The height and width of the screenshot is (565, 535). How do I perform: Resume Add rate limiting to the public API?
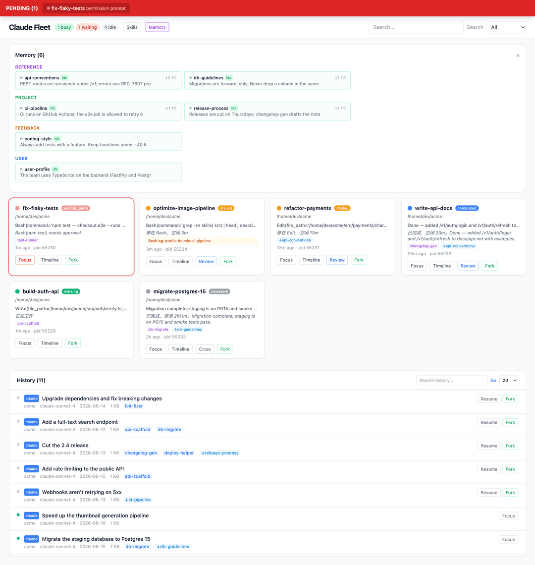489,469
